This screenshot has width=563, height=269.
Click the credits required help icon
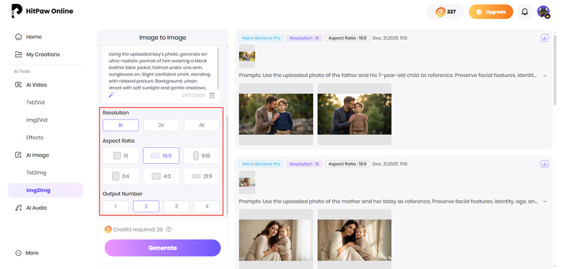point(169,230)
